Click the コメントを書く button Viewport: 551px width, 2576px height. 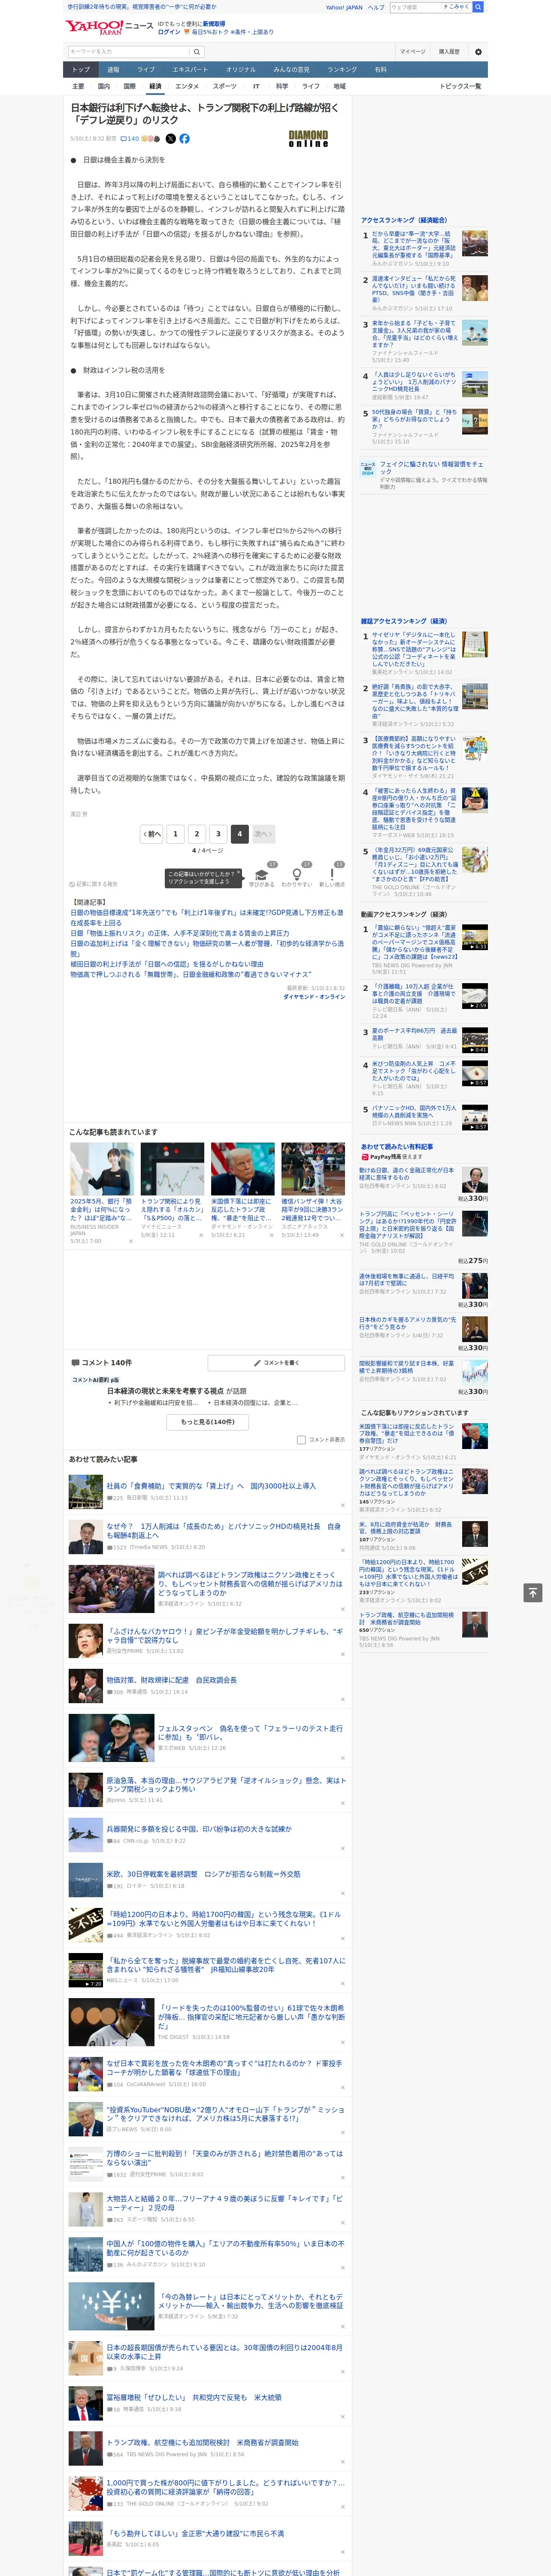(277, 1363)
